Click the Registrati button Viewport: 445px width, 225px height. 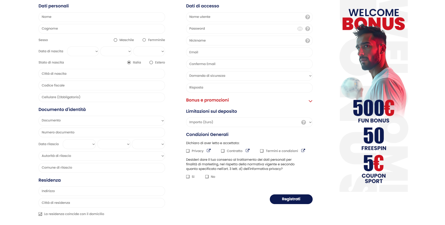coord(291,199)
